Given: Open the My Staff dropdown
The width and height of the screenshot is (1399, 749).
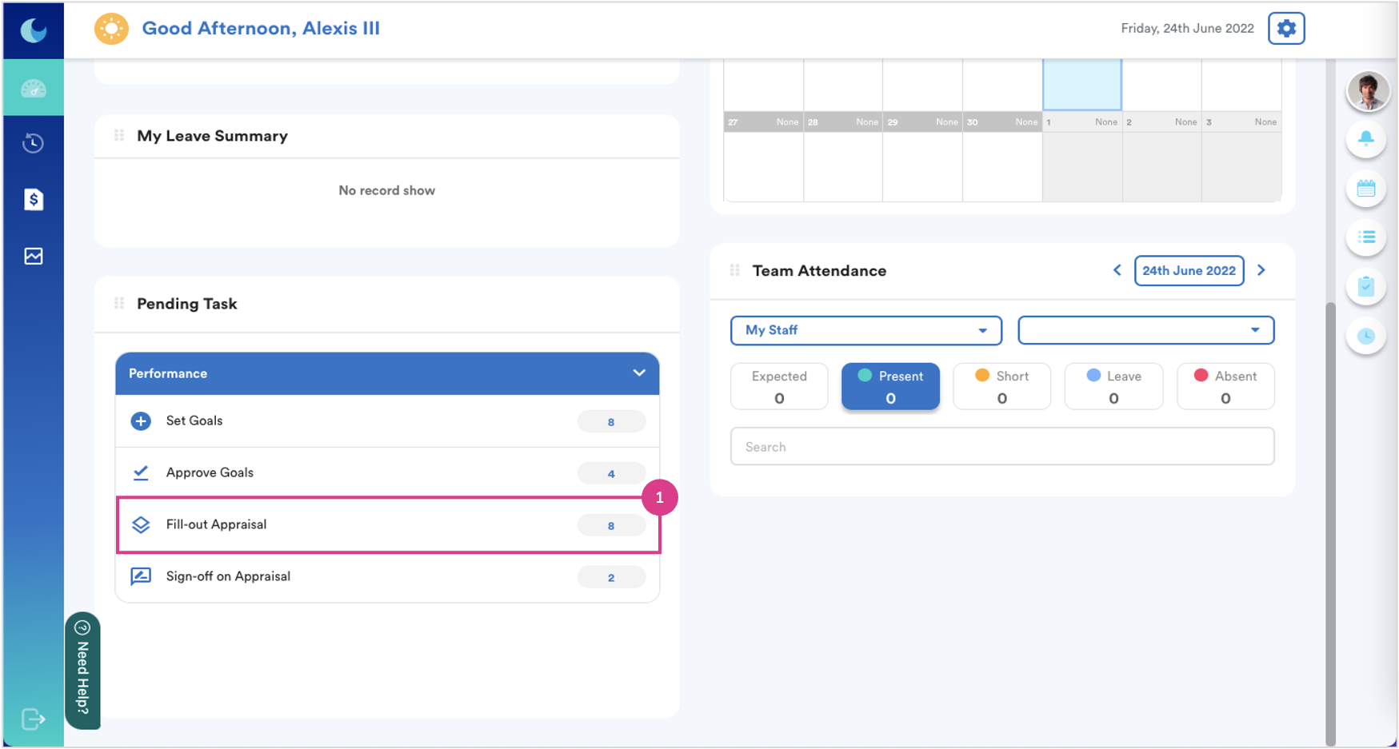Looking at the screenshot, I should click(865, 330).
